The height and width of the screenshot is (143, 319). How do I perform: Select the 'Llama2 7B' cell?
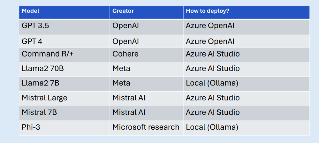pos(65,84)
